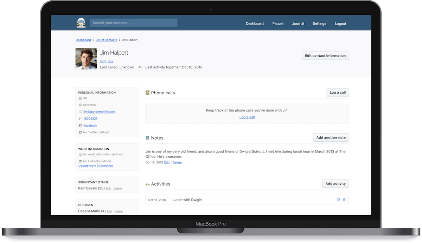Click the email envelope icon in sidebar
Viewport: 422px width, 243px height.
coord(80,112)
